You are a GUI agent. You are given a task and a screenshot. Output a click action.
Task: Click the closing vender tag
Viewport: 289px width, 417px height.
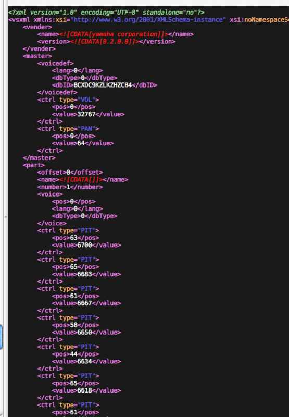(x=39, y=48)
